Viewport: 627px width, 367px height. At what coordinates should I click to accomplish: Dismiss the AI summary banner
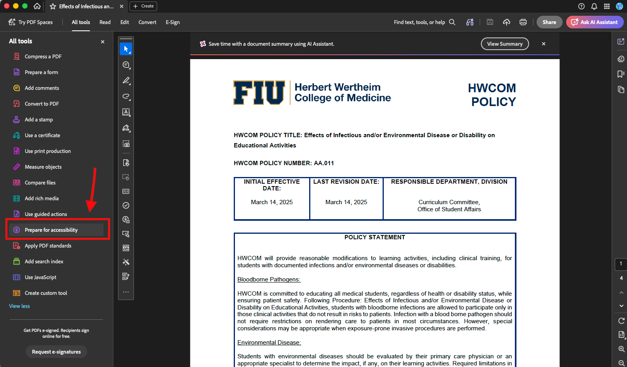click(x=544, y=44)
